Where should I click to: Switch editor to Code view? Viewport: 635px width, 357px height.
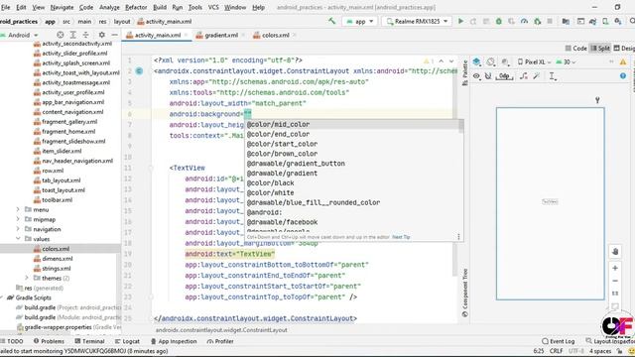[x=575, y=49]
